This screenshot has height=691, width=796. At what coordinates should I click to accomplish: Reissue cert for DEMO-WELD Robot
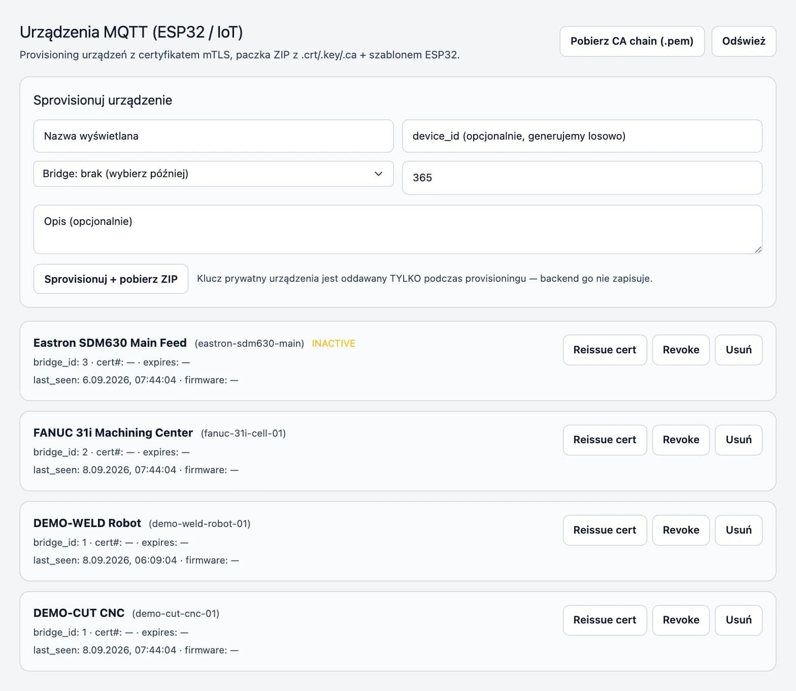pyautogui.click(x=605, y=530)
